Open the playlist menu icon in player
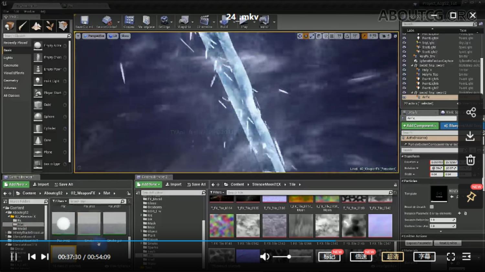Screen dimensions: 485x272 click(x=467, y=257)
